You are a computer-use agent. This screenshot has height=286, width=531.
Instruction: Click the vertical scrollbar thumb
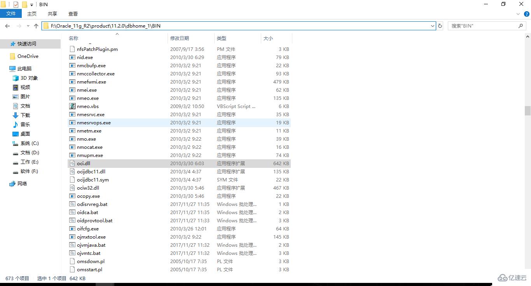coord(528,111)
